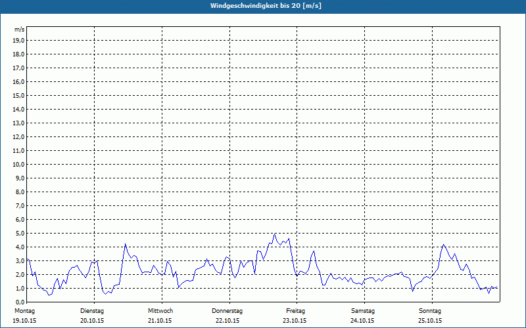Click the '14,0' y-axis label

18,109
